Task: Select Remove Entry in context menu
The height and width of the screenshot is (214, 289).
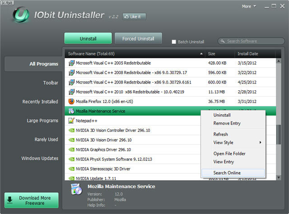Action: point(227,123)
